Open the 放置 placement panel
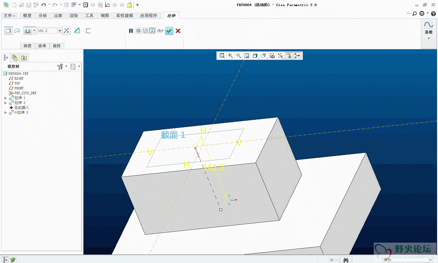The image size is (438, 263). pos(27,46)
